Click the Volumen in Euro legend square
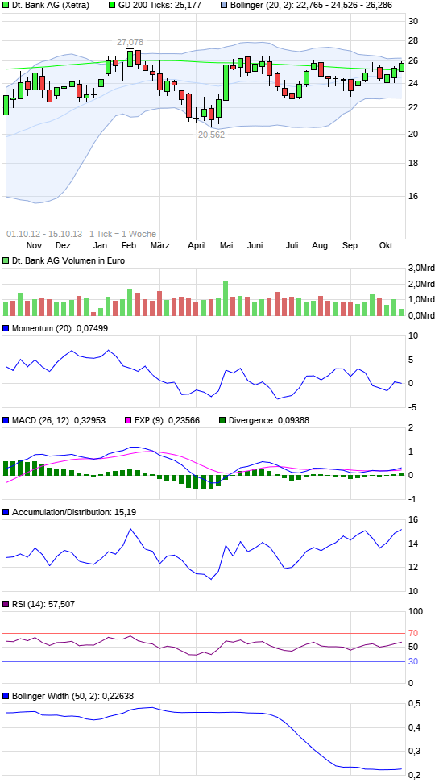This screenshot has height=783, width=439. [x=6, y=260]
